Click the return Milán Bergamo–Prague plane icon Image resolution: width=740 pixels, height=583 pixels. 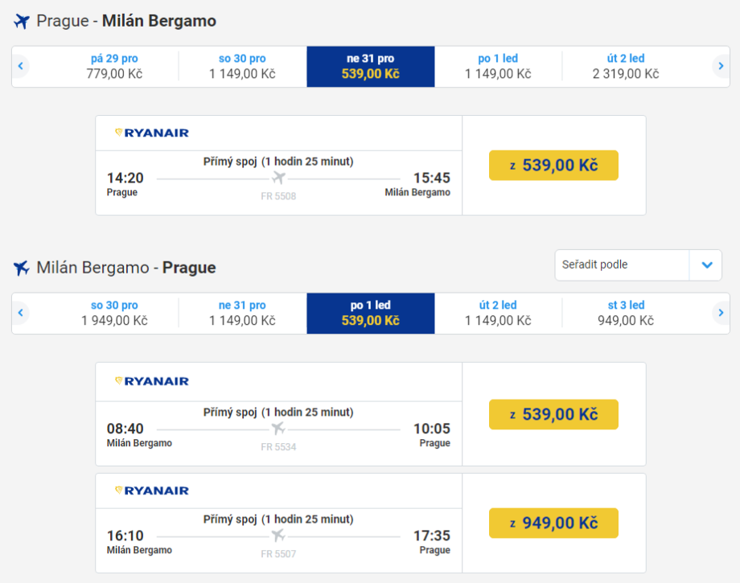[22, 268]
